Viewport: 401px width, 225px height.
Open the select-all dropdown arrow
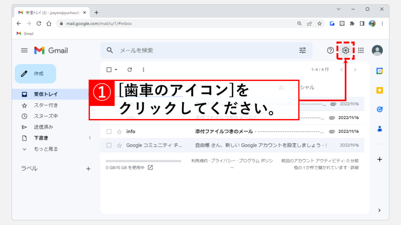pyautogui.click(x=116, y=70)
